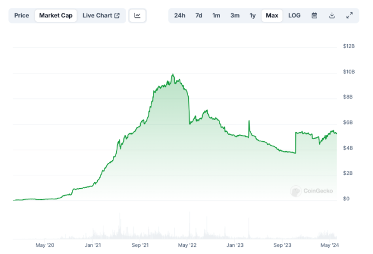This screenshot has height=254, width=373.
Task: Set time range to 24h
Action: [180, 16]
